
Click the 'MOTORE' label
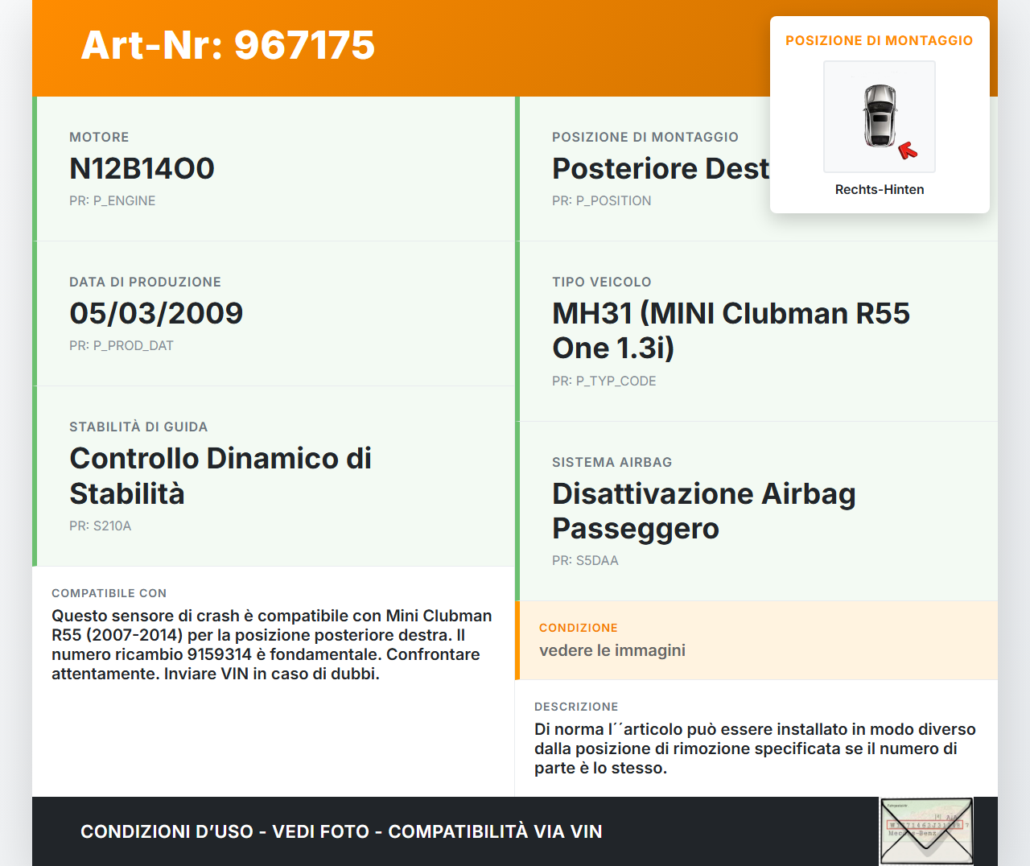(x=99, y=137)
